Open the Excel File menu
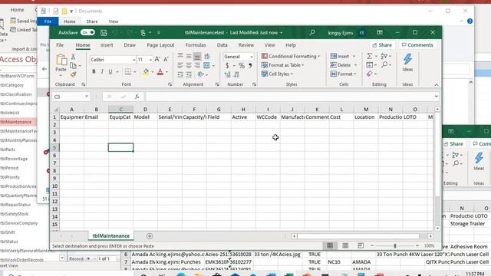 (x=60, y=45)
